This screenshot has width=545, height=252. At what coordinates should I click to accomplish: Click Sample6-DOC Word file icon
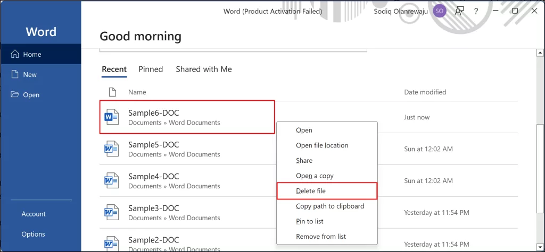(x=112, y=117)
